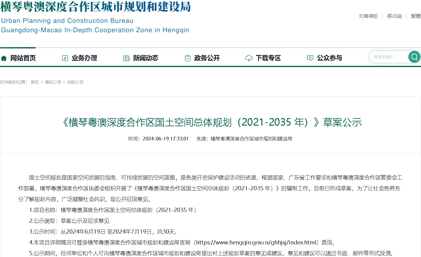
Task: Click the edit icon beside 业务办理
Action: (x=65, y=58)
